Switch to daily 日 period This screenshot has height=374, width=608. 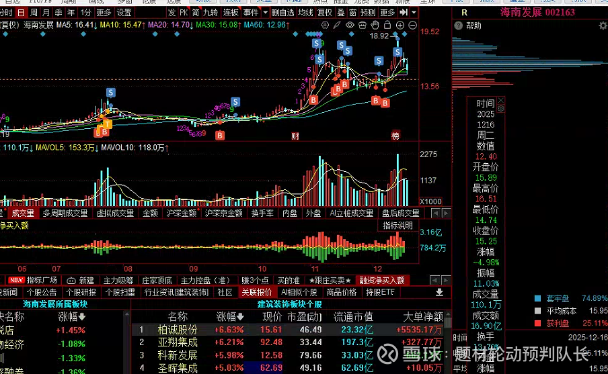[x=21, y=12]
